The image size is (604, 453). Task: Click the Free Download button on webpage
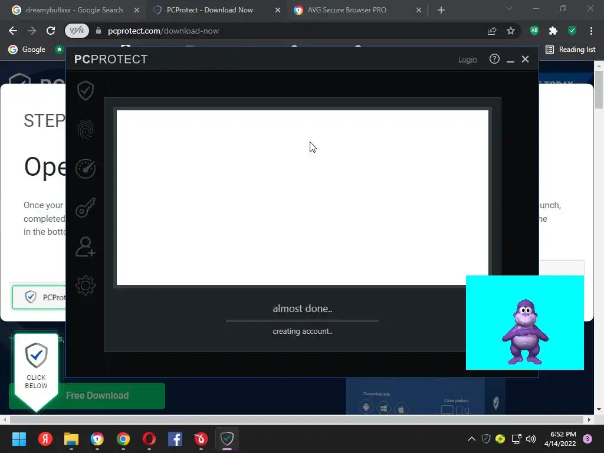pos(97,396)
